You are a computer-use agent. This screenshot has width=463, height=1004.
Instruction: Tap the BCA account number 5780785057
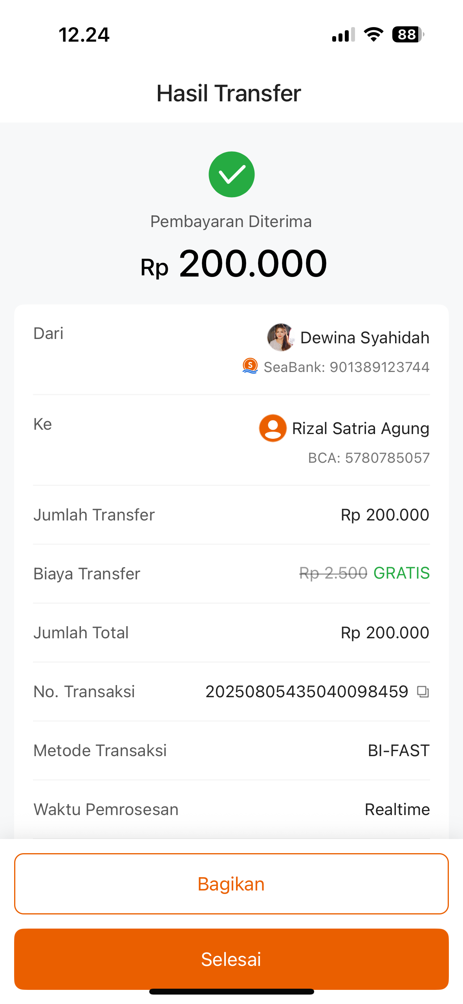(387, 458)
